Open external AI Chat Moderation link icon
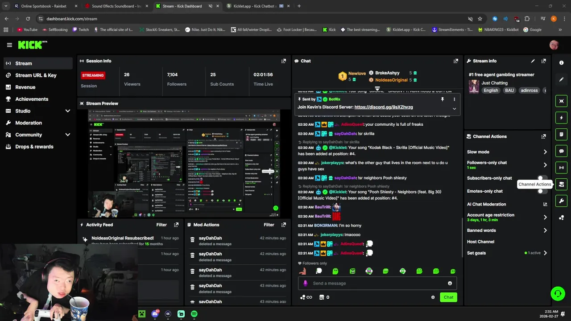Viewport: 571px width, 321px height. (545, 204)
